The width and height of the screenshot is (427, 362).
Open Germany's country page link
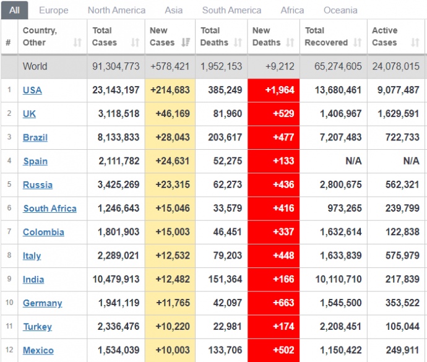[42, 303]
